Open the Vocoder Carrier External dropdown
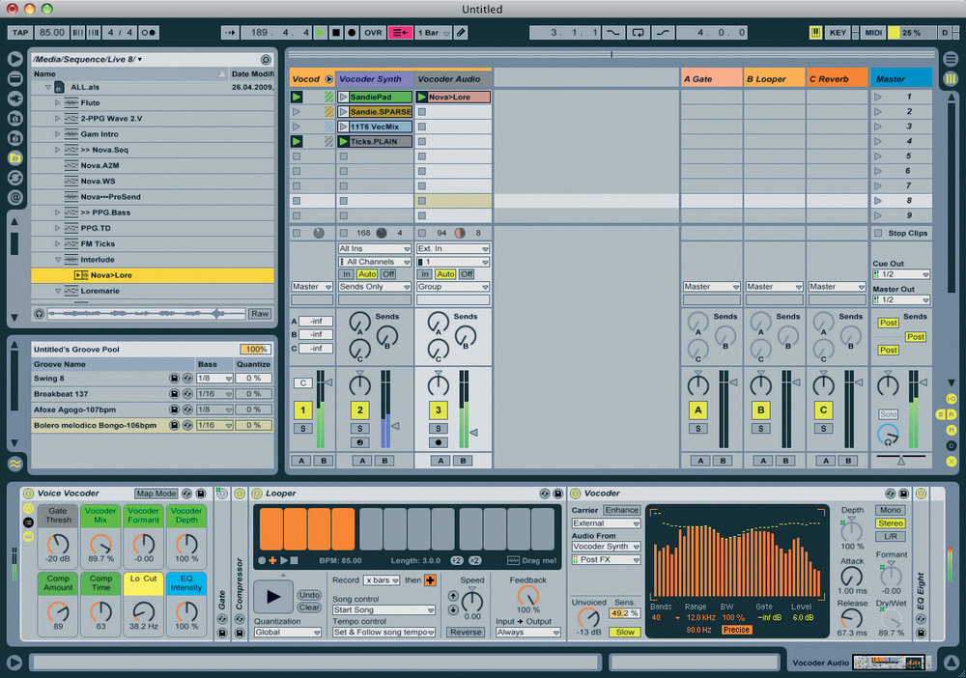966x678 pixels. [x=607, y=523]
